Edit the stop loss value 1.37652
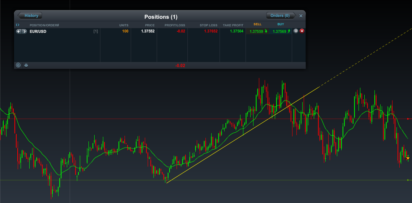Viewport: 412px width, 203px height. tap(211, 31)
